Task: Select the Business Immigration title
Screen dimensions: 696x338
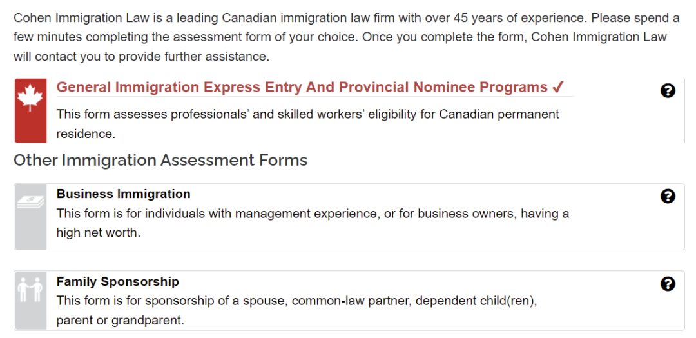Action: point(123,194)
